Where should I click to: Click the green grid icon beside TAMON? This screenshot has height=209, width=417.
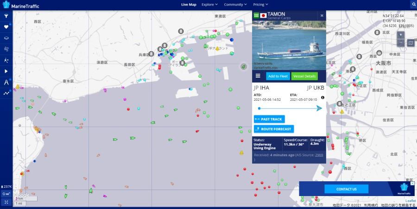coord(256,15)
